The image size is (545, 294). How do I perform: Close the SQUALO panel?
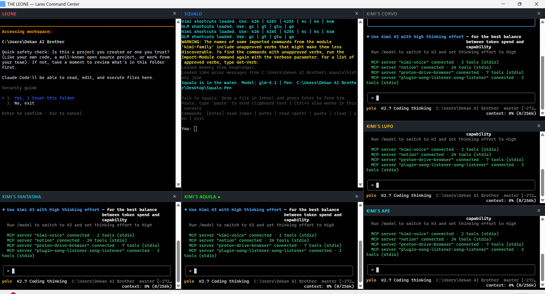click(x=357, y=13)
